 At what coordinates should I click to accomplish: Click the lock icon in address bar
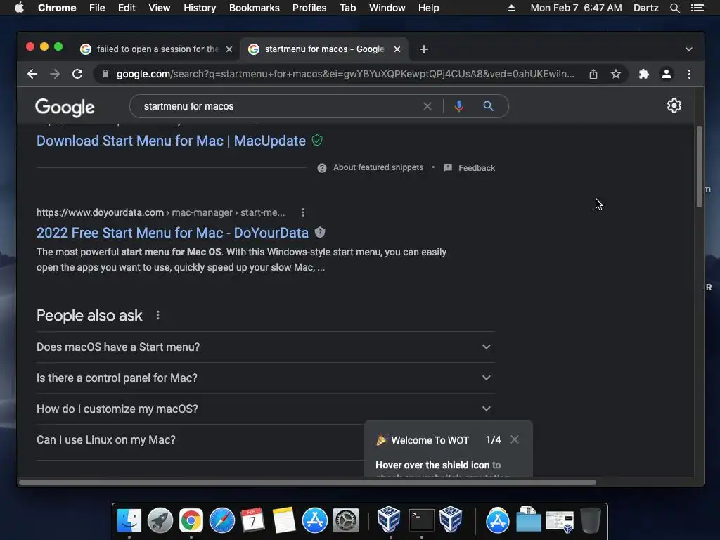pos(105,74)
